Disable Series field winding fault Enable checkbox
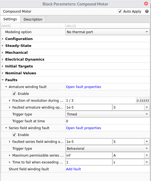 click(14, 135)
